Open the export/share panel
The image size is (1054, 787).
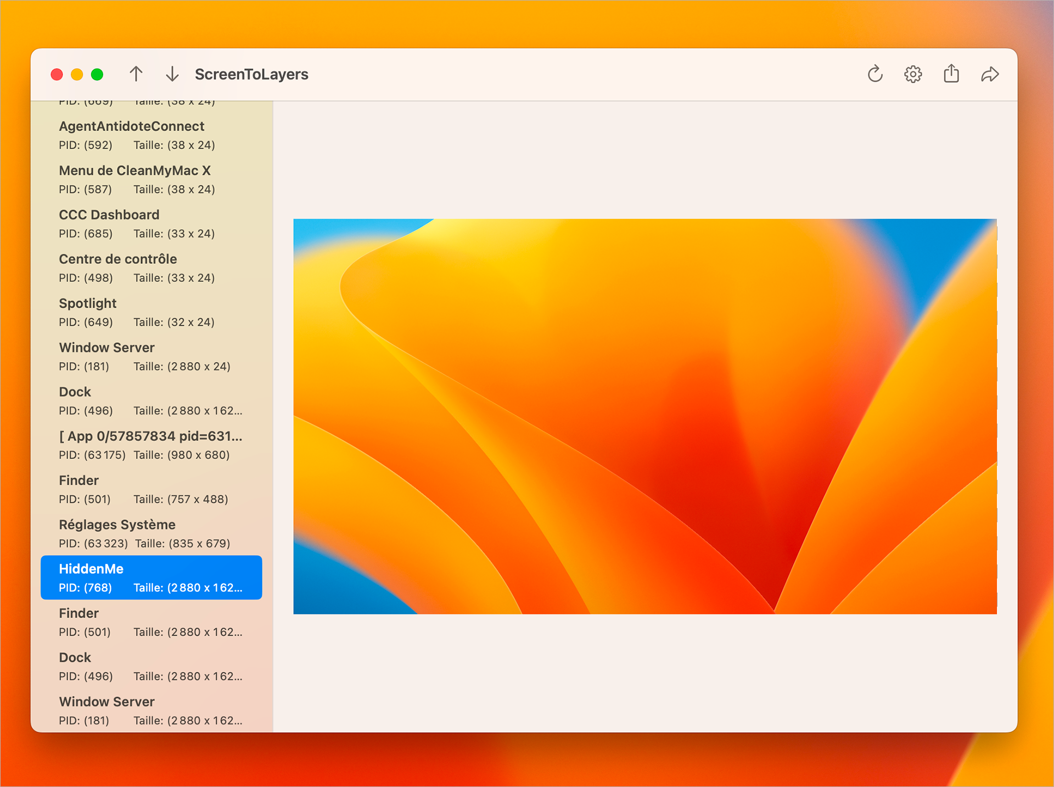pyautogui.click(x=951, y=74)
